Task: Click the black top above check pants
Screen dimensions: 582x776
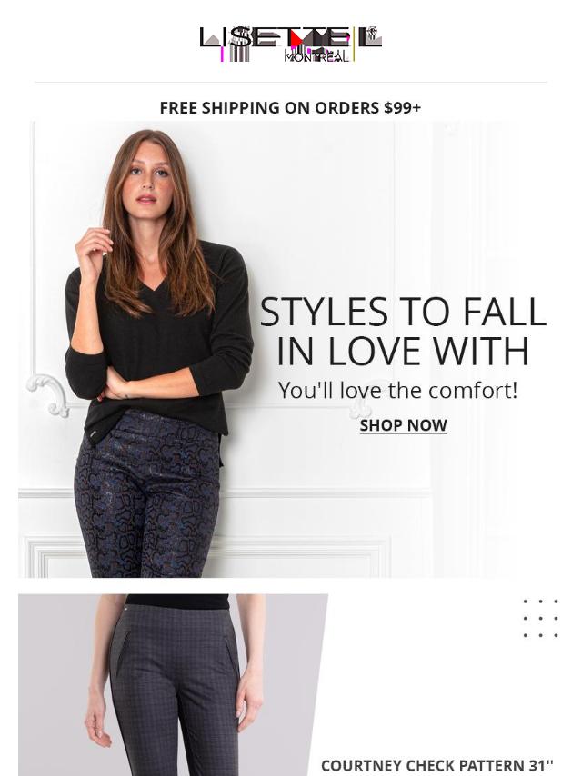Action: [x=176, y=602]
